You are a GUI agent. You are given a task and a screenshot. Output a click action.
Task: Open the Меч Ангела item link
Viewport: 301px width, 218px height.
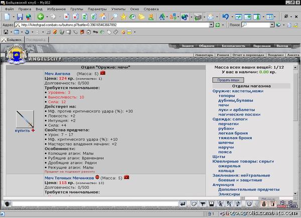click(x=57, y=74)
